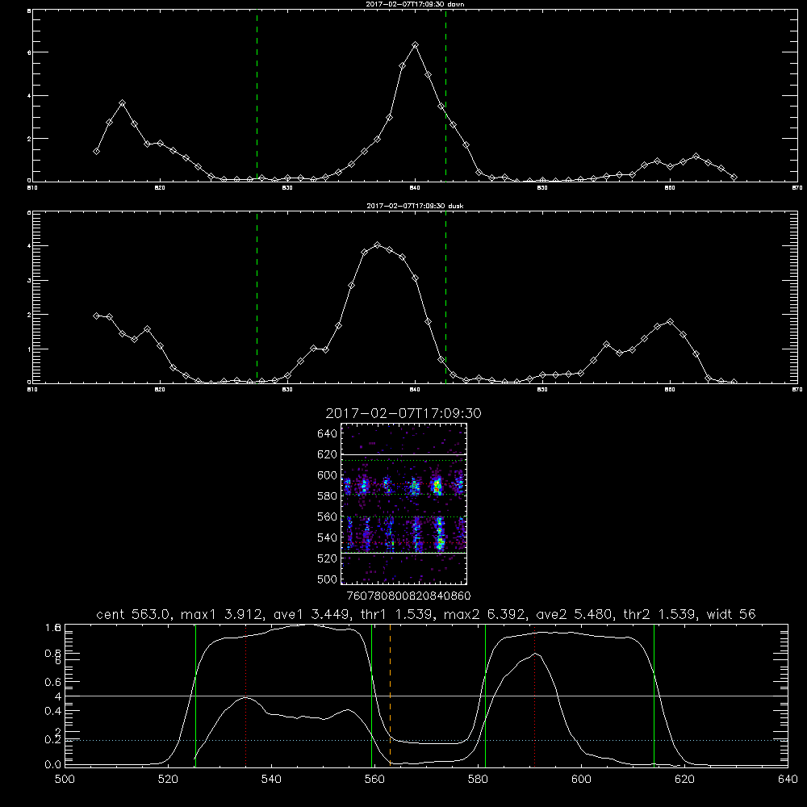This screenshot has width=807, height=807.
Task: Click the '500' x-axis label of bottom plot
Action: [x=65, y=780]
